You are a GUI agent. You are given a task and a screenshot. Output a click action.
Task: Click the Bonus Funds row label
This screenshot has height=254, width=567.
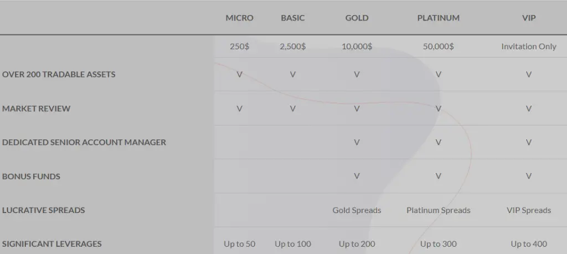coord(31,177)
